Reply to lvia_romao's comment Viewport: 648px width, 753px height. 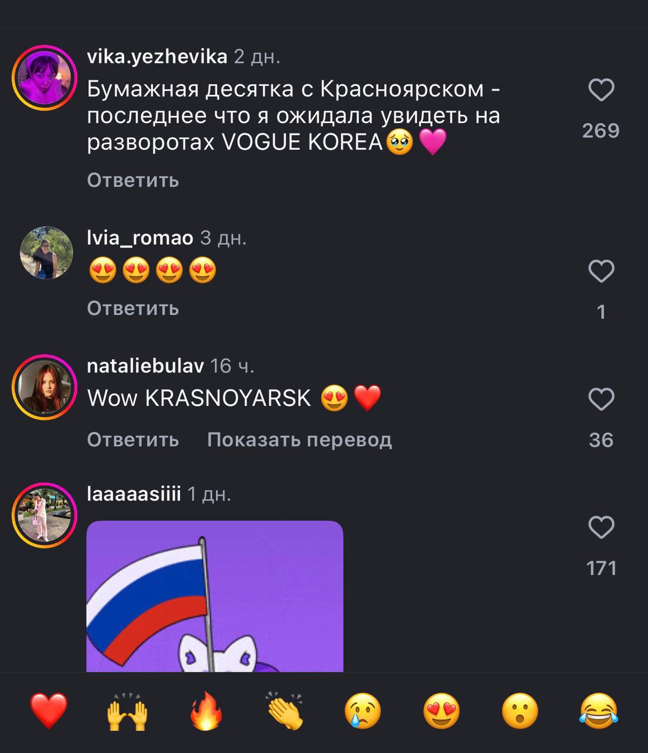point(133,308)
